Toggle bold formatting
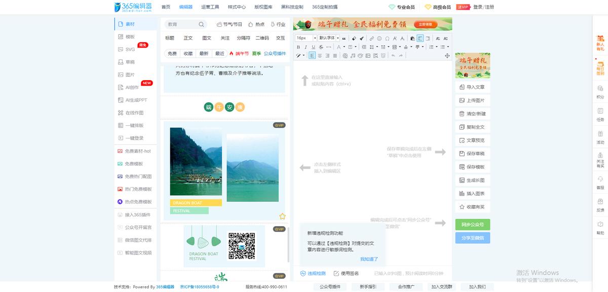Image resolution: width=608 pixels, height=292 pixels. coord(298,47)
